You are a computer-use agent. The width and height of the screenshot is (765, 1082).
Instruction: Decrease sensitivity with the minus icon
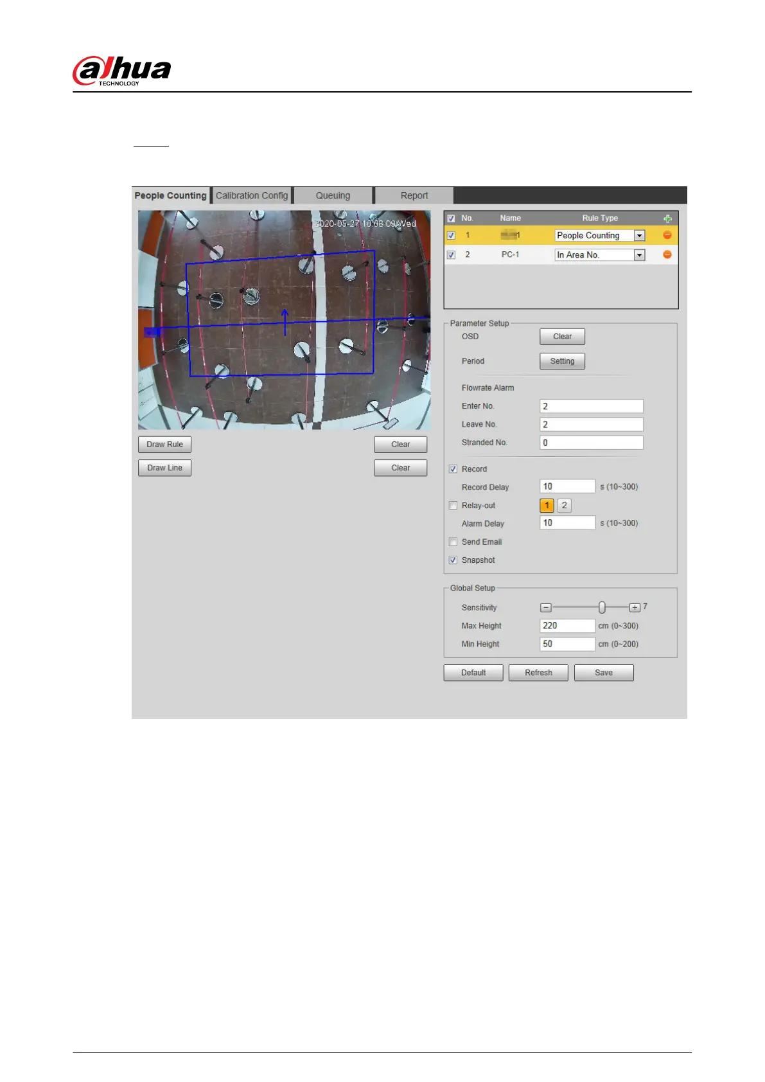click(x=546, y=607)
